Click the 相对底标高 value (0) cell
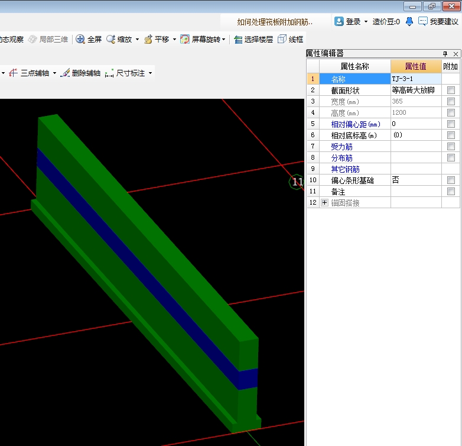The height and width of the screenshot is (446, 462). pos(416,135)
